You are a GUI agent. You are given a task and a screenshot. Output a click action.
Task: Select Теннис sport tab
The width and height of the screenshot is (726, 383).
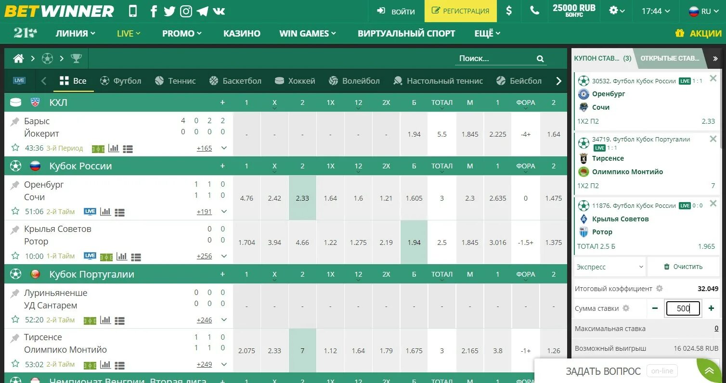click(175, 81)
